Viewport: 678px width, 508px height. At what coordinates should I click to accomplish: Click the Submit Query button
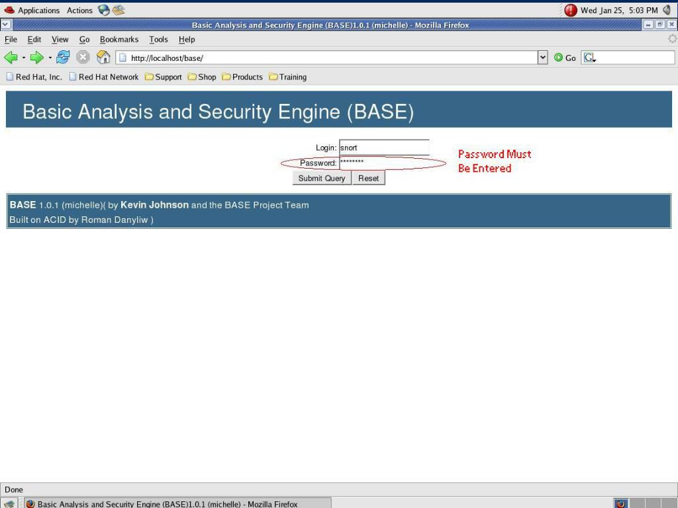(322, 178)
